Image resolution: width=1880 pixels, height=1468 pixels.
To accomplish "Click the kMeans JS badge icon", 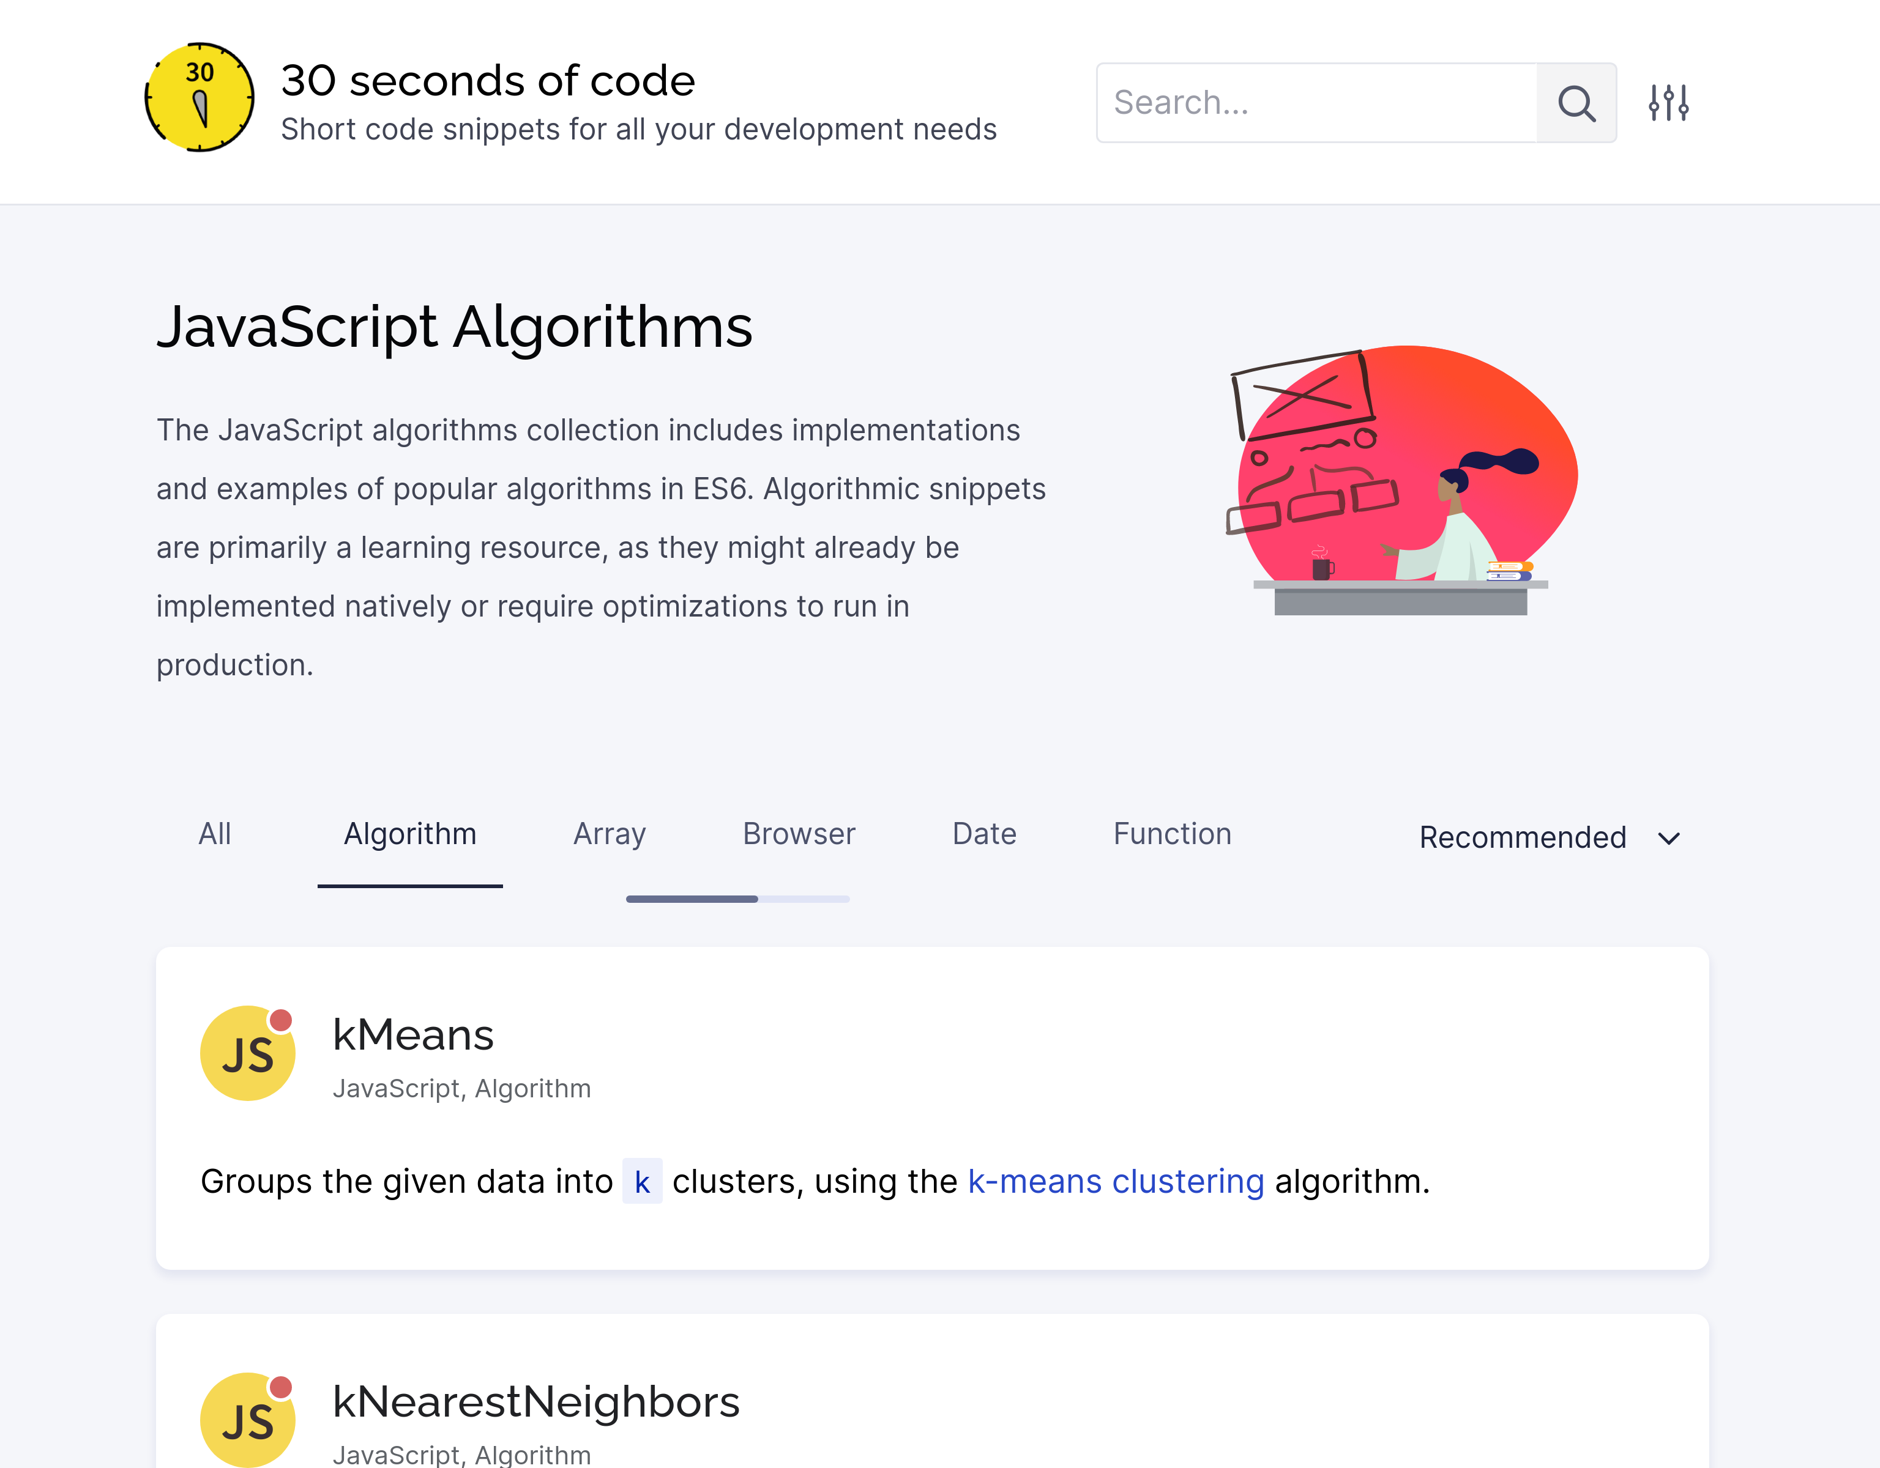I will [x=248, y=1053].
